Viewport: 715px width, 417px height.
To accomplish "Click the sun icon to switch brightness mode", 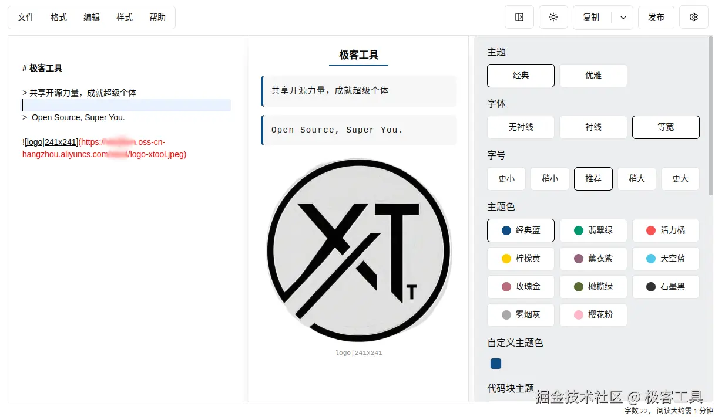I will pyautogui.click(x=553, y=17).
